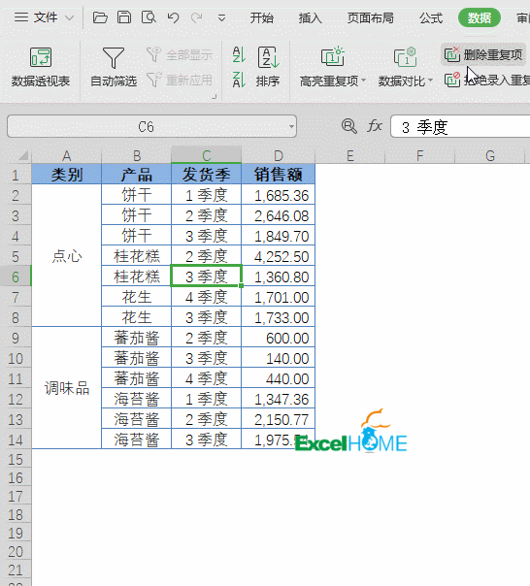The image size is (530, 586).
Task: Click cell with value 4,252.50
Action: [279, 256]
